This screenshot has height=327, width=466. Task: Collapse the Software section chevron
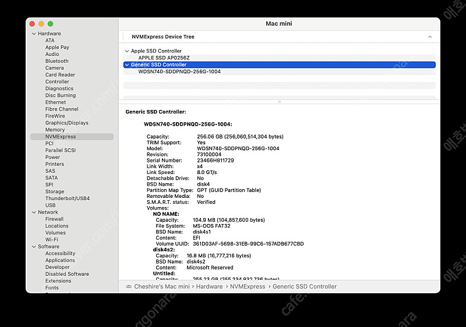33,247
